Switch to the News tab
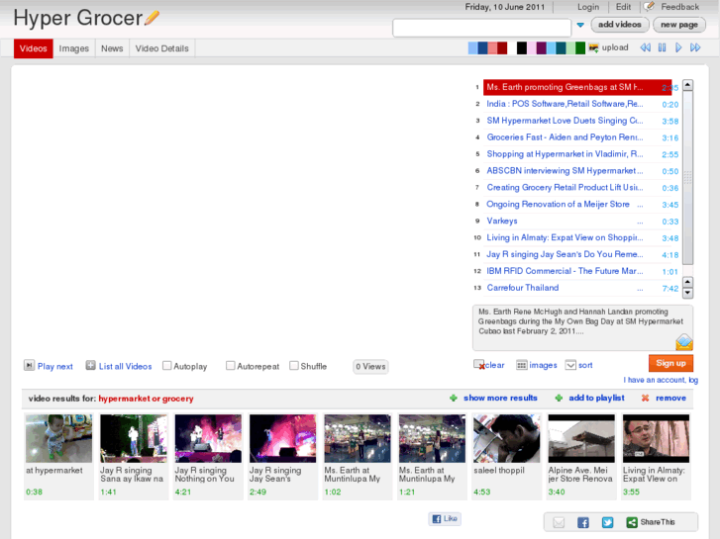 tap(112, 48)
